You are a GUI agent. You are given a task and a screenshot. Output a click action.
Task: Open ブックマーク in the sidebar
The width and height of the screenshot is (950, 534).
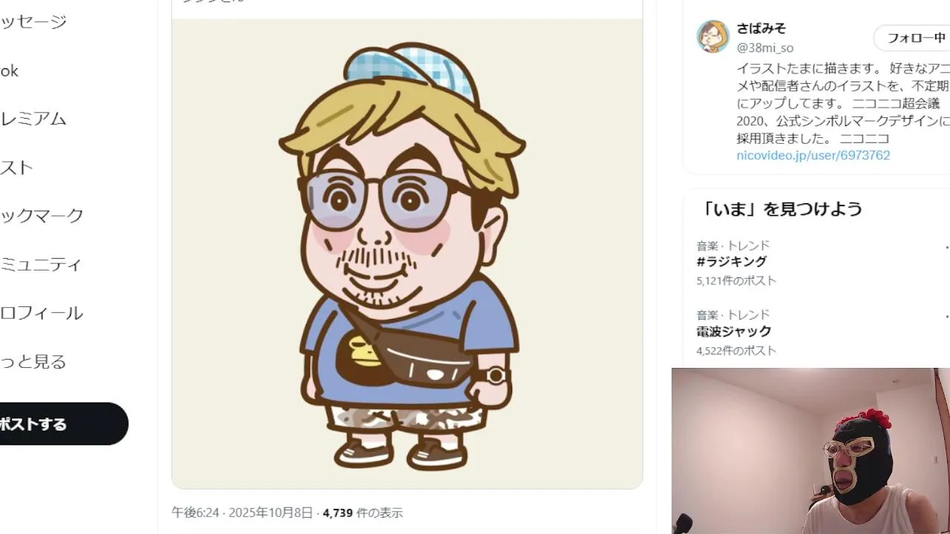point(42,216)
